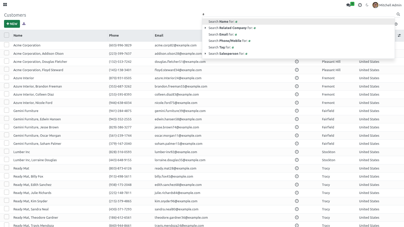Click the download import records icon

24,24
